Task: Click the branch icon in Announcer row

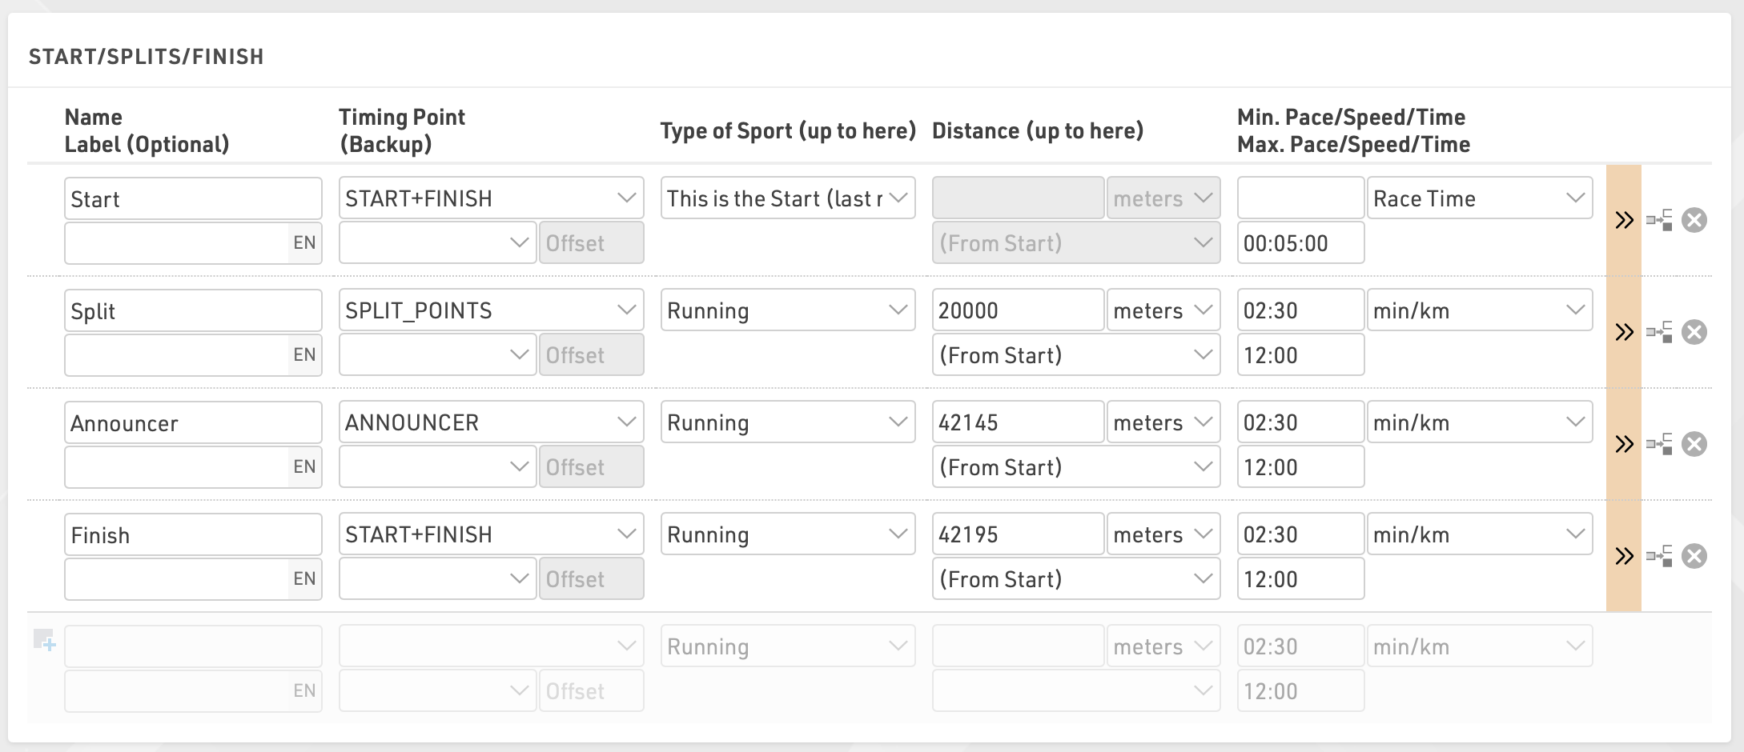Action: pos(1659,444)
